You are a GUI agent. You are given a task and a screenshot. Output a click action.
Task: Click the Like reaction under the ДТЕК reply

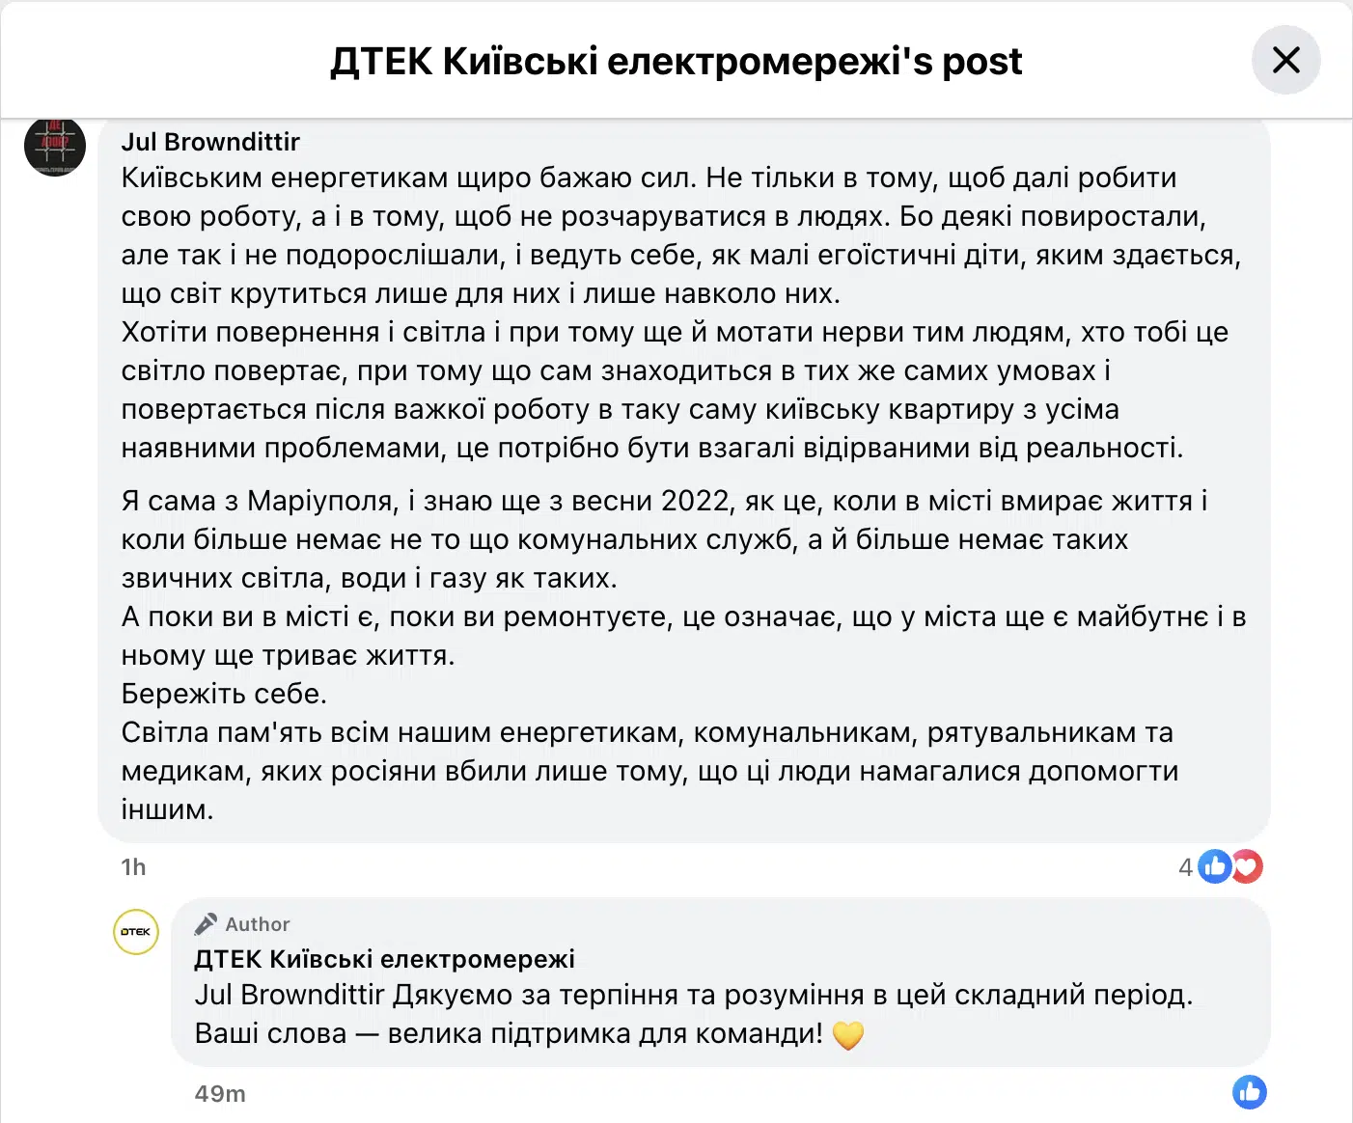(1249, 1092)
